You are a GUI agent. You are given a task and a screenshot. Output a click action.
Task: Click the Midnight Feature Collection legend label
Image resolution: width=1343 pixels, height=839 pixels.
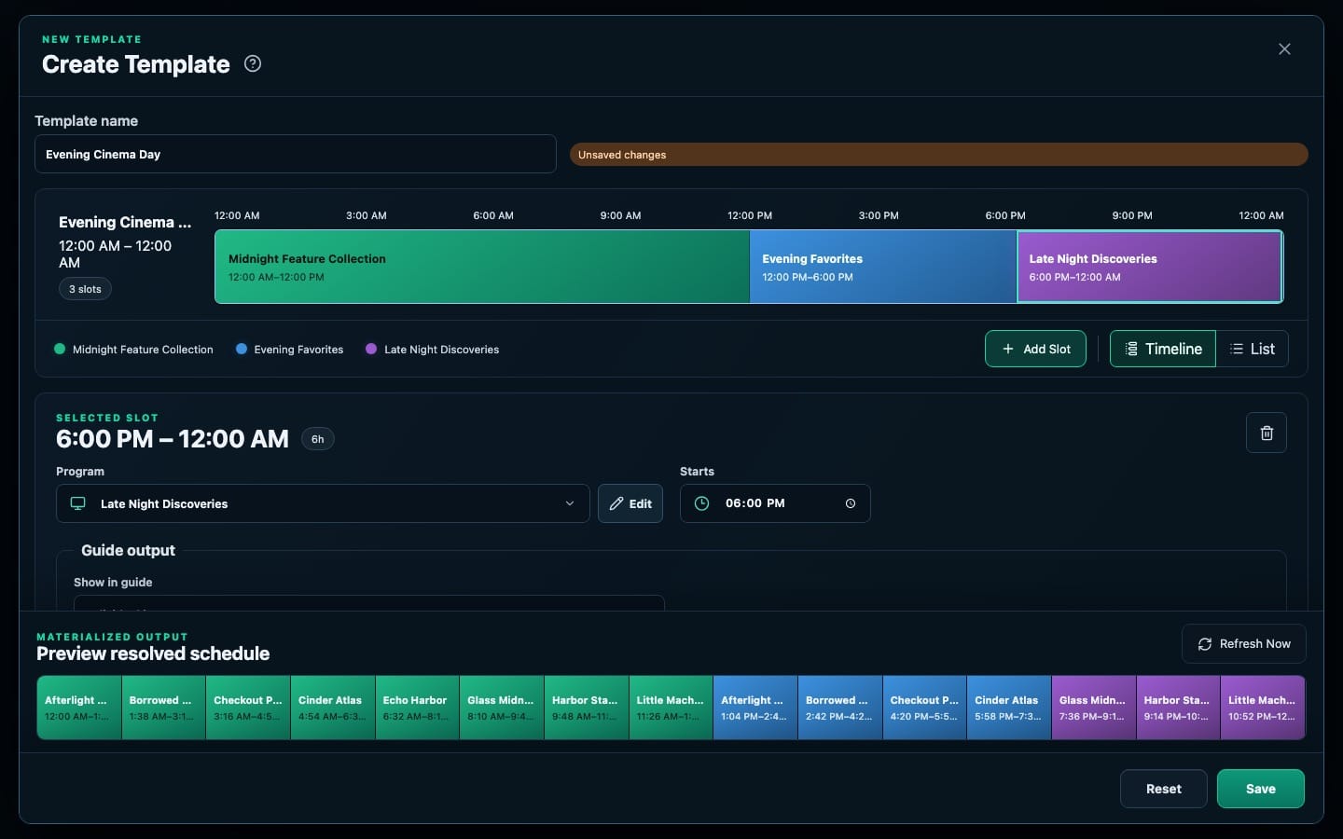click(x=143, y=349)
